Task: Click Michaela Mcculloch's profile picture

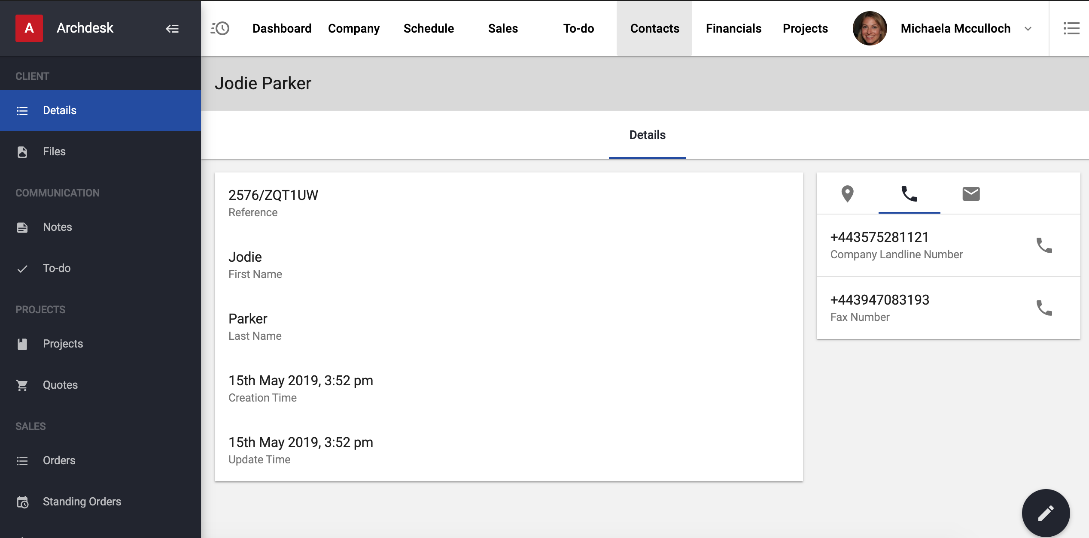Action: pyautogui.click(x=869, y=28)
